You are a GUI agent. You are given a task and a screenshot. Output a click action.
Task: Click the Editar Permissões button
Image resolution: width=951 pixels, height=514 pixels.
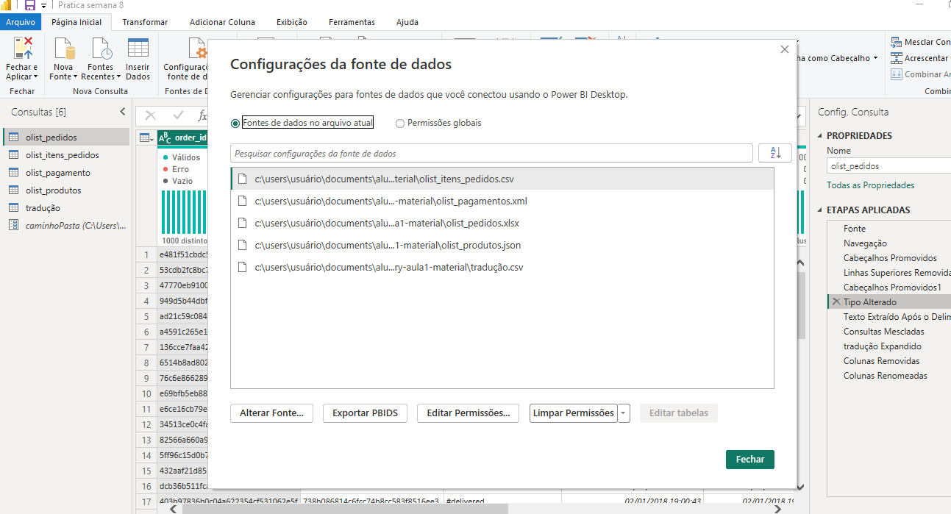tap(469, 413)
